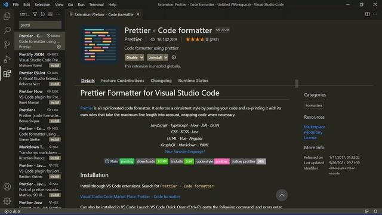Image resolution: width=382 pixels, height=215 pixels.
Task: Close the Prettier extension tab
Action: tap(138, 14)
